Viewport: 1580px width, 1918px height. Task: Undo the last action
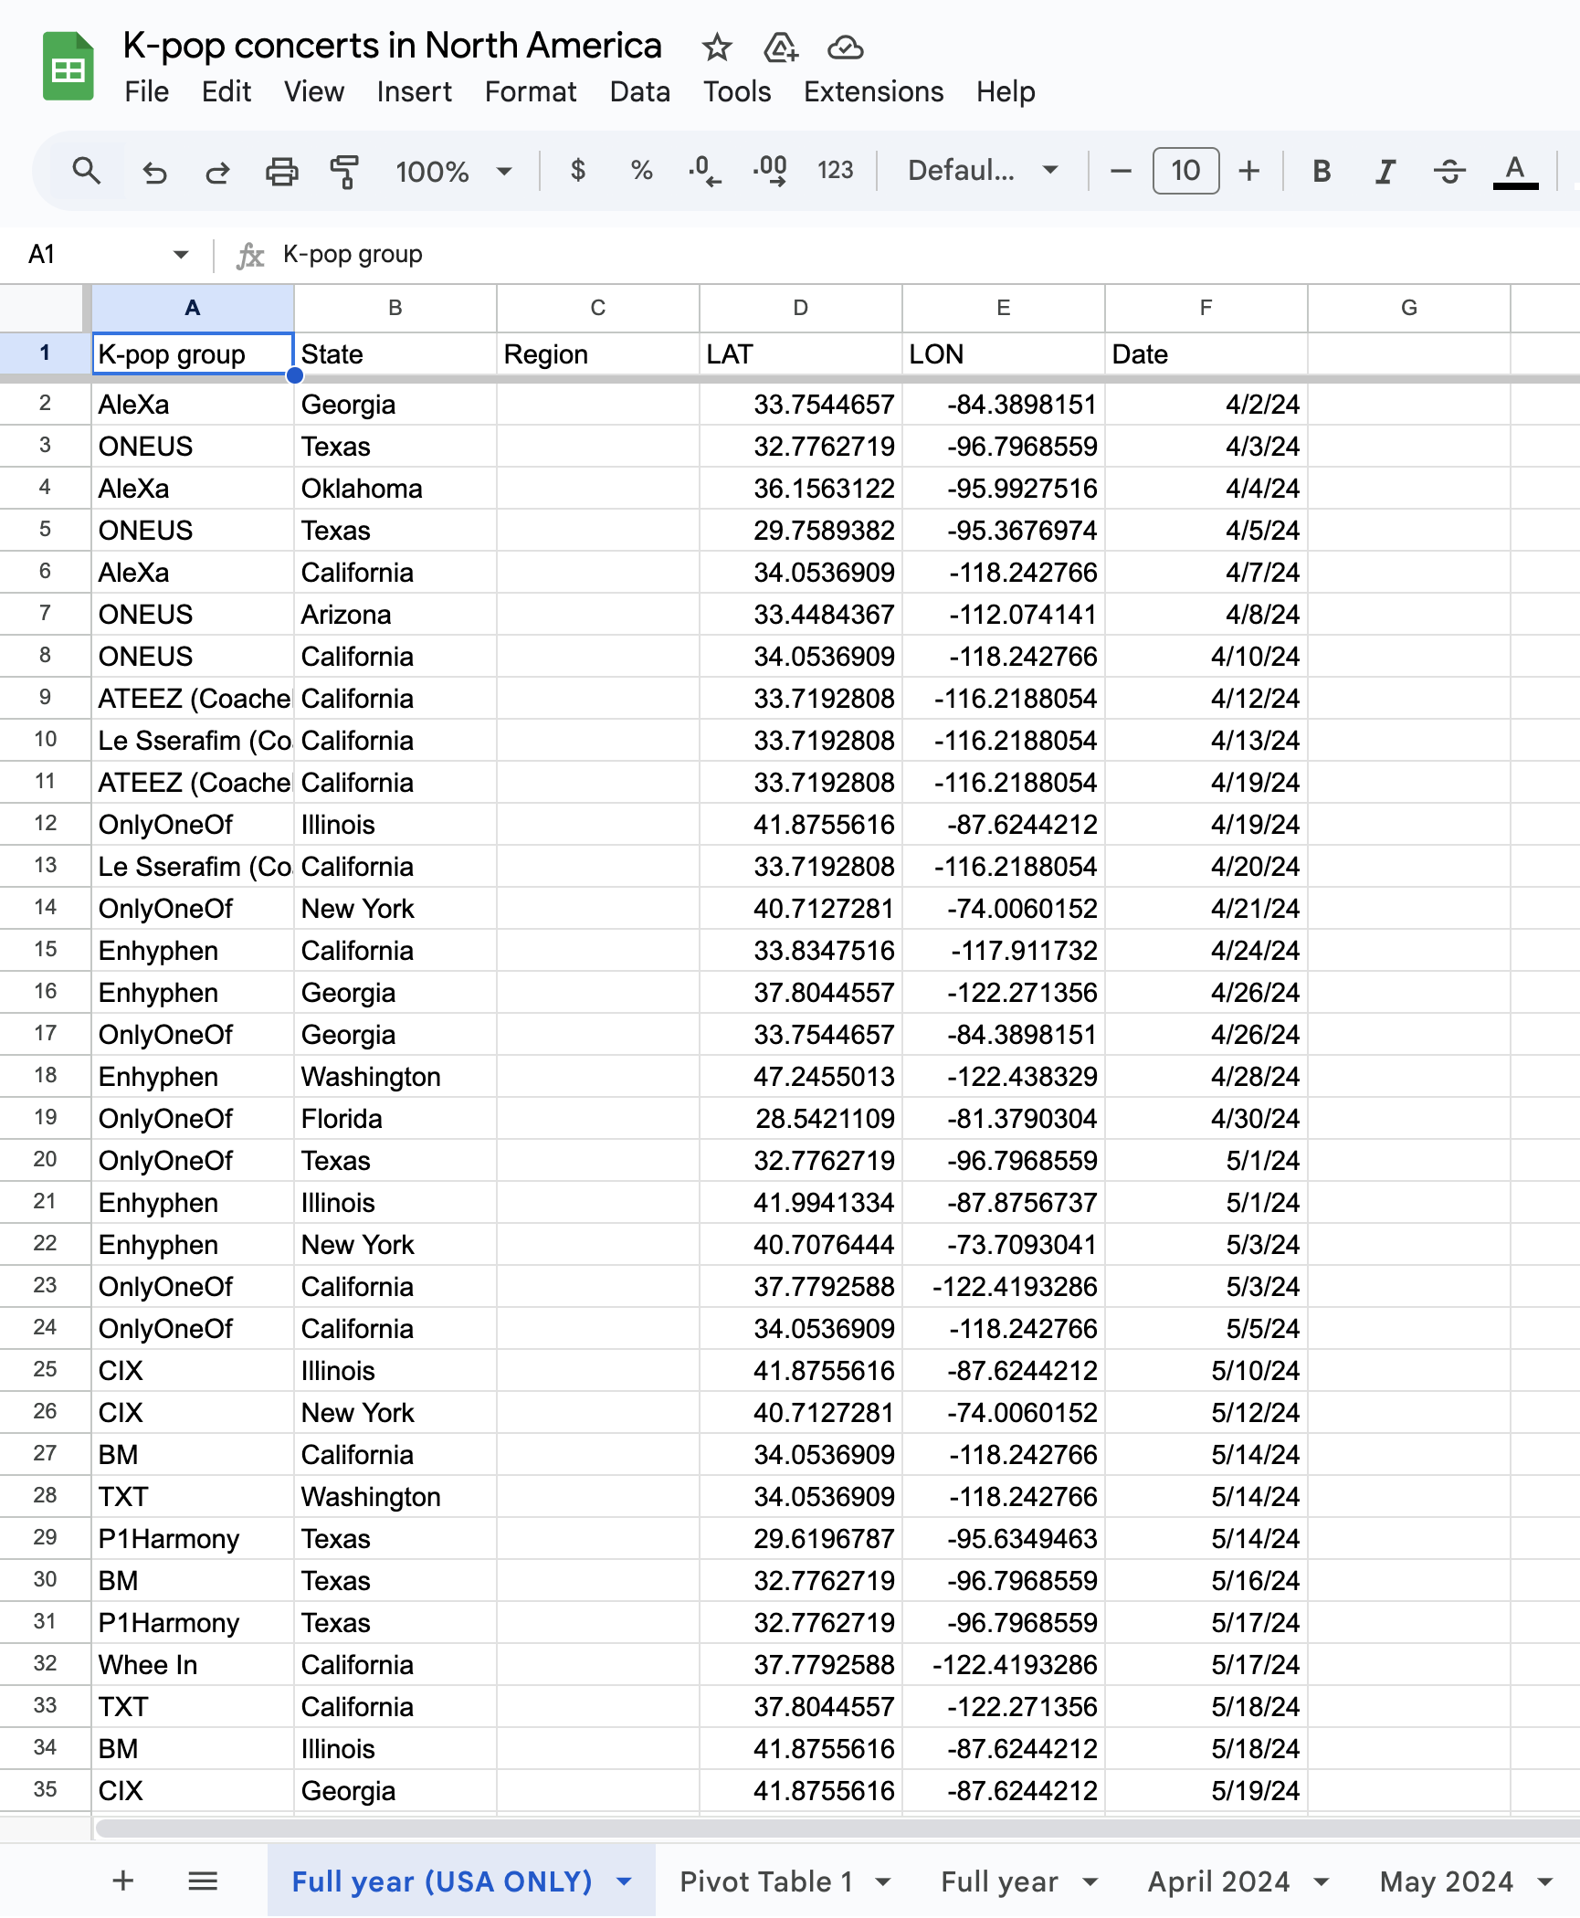coord(154,171)
